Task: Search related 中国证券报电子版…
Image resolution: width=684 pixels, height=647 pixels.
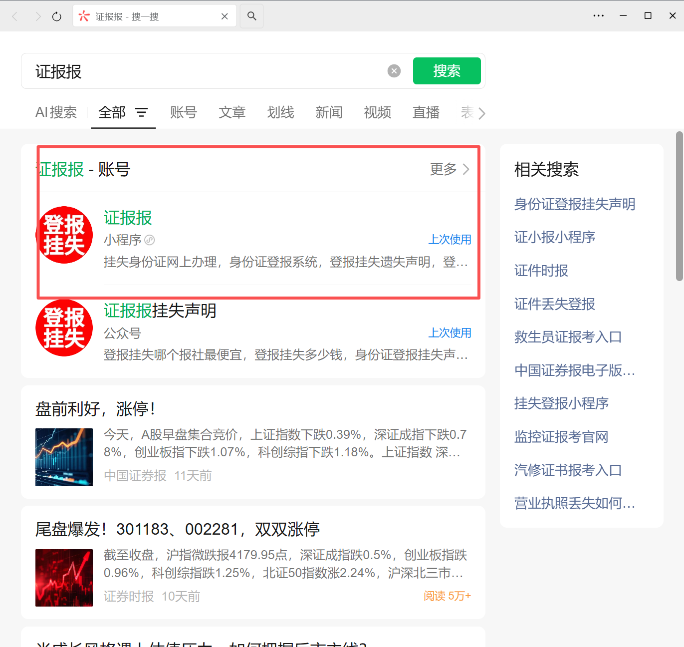Action: [575, 370]
